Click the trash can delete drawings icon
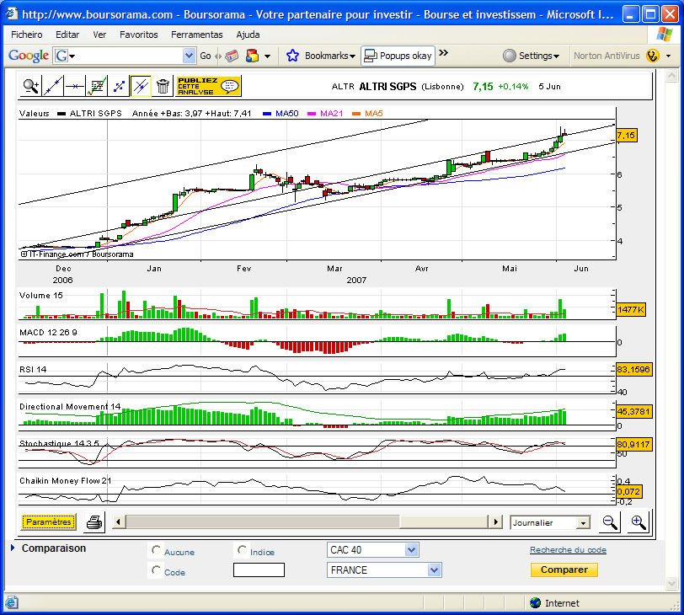This screenshot has height=615, width=684. coord(163,86)
